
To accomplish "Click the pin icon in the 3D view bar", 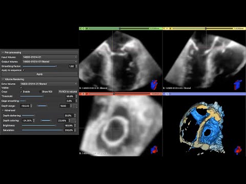I will (164, 94).
